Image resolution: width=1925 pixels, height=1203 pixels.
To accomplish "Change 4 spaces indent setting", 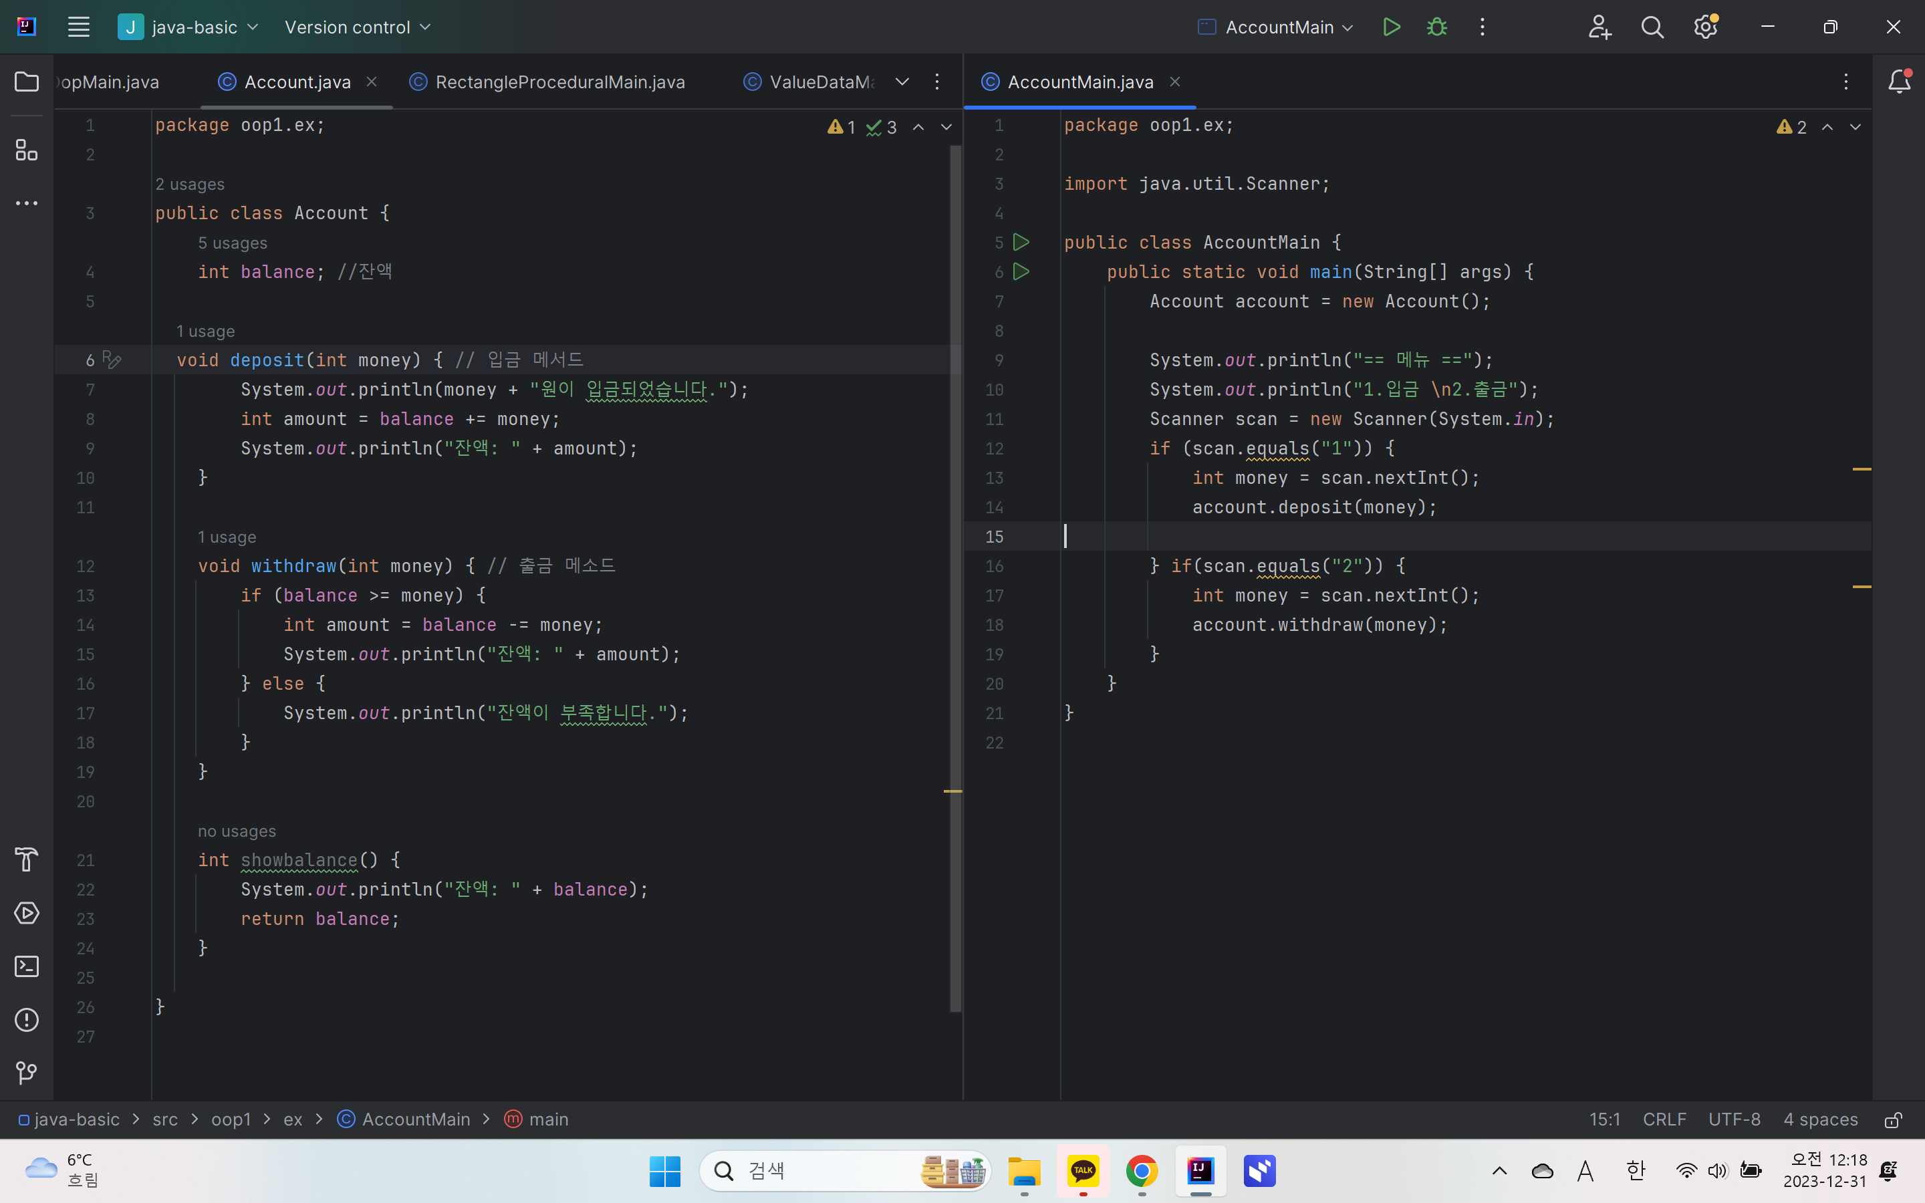I will pyautogui.click(x=1820, y=1119).
